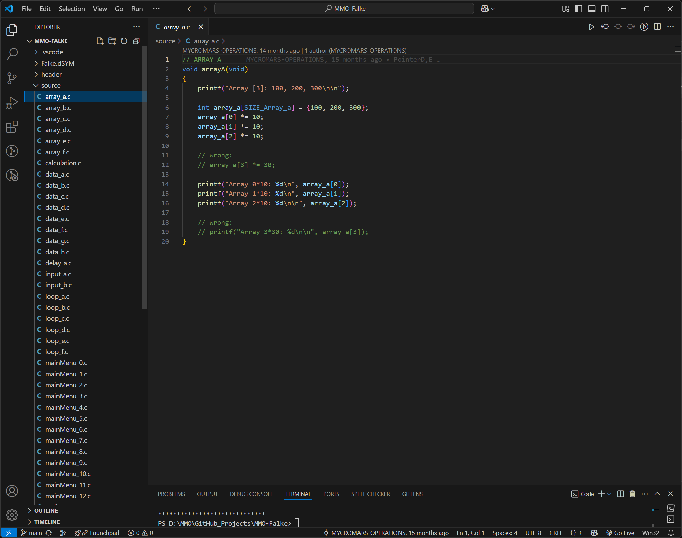Viewport: 682px width, 538px height.
Task: Collapse all folders in Explorer
Action: 136,41
